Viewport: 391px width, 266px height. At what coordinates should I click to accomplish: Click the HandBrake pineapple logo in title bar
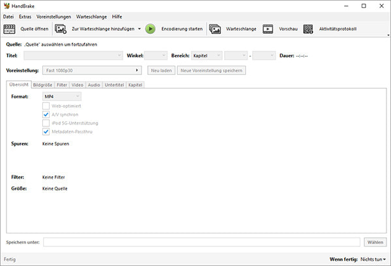coord(7,6)
